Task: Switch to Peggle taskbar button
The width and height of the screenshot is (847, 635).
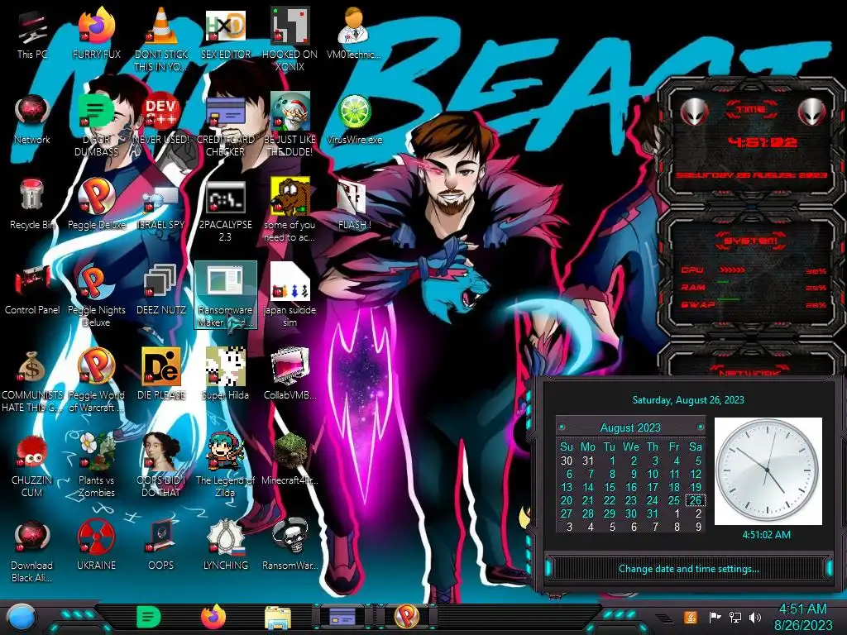Action: click(406, 617)
